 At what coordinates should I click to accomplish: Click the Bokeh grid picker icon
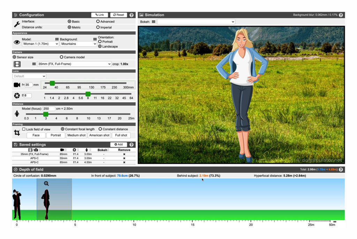(153, 22)
